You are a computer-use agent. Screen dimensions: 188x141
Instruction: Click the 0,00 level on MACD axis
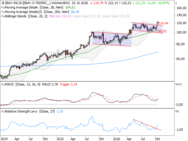[x=179, y=105]
